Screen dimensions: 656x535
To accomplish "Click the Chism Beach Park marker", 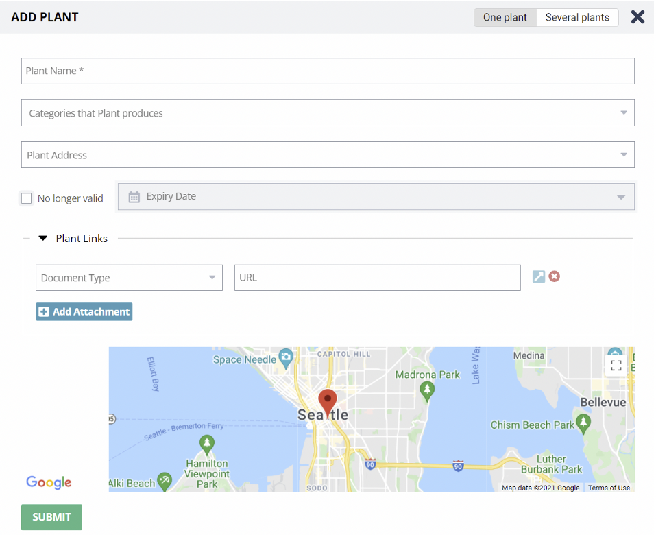I will [583, 420].
